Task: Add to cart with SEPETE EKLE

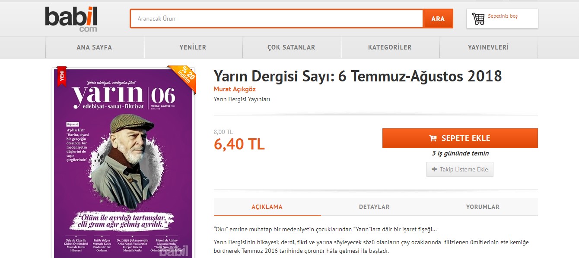Action: [x=460, y=138]
